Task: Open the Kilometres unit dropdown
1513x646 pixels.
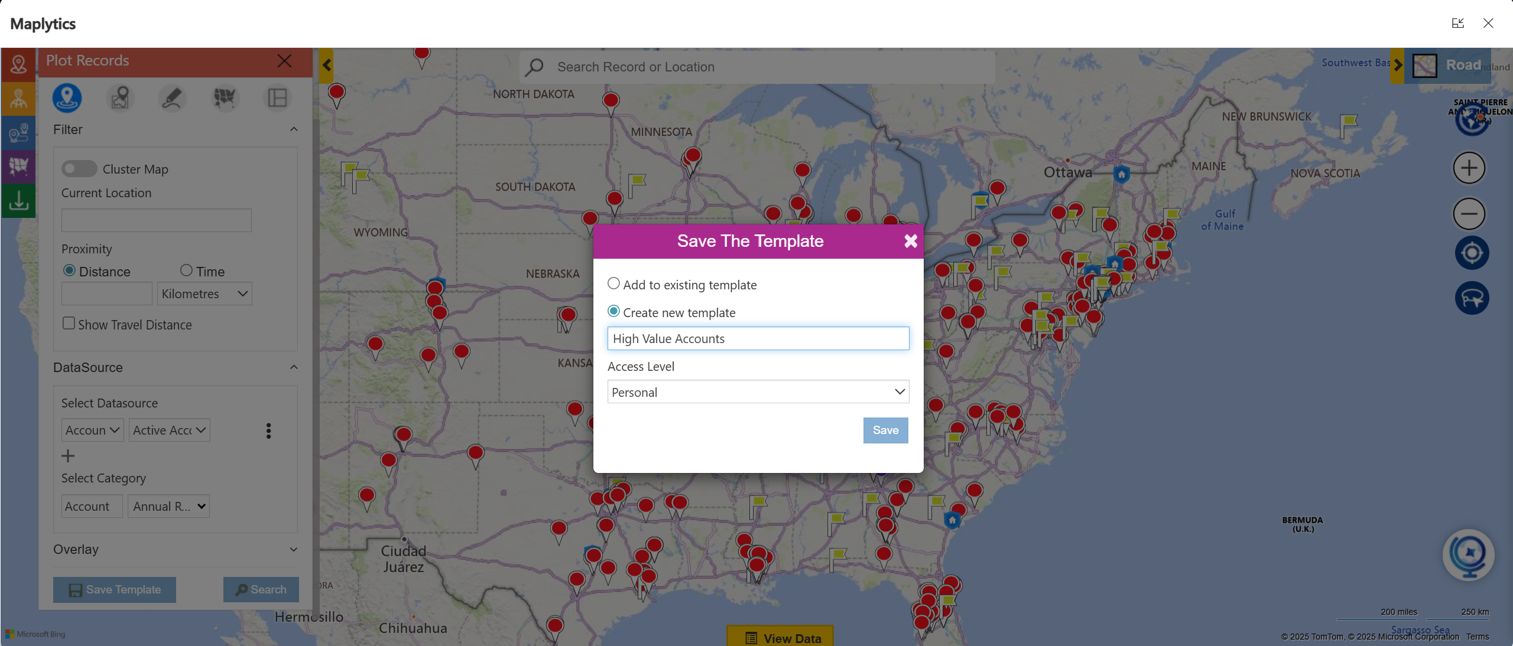Action: [204, 294]
